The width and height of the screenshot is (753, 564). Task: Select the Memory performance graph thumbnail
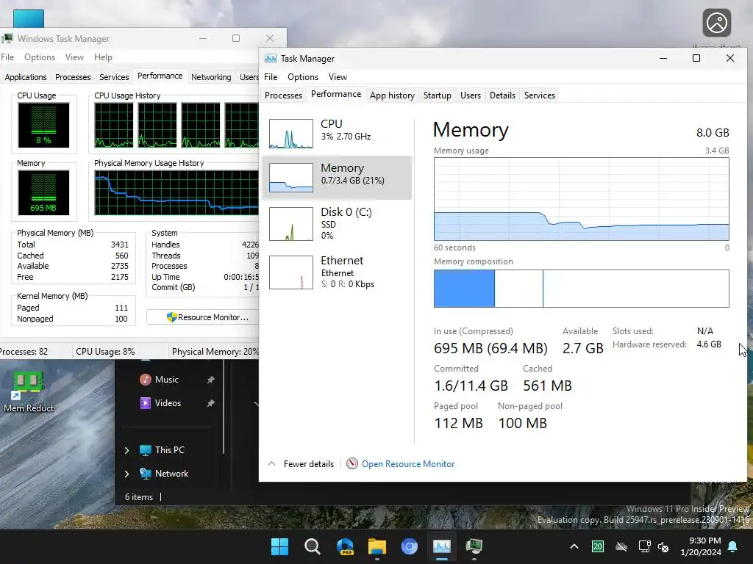point(291,178)
